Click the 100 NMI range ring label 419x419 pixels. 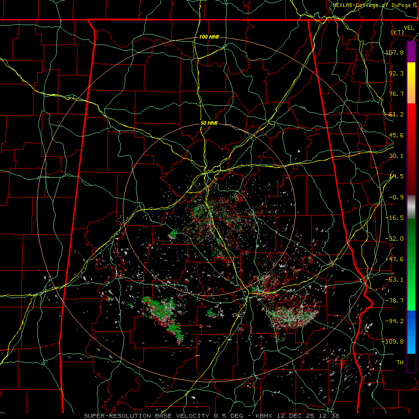209,37
